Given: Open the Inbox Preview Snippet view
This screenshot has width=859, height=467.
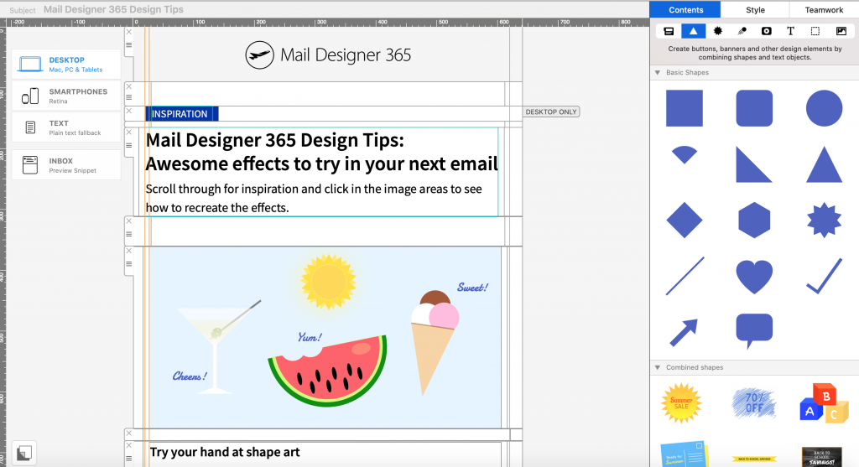Looking at the screenshot, I should point(66,165).
